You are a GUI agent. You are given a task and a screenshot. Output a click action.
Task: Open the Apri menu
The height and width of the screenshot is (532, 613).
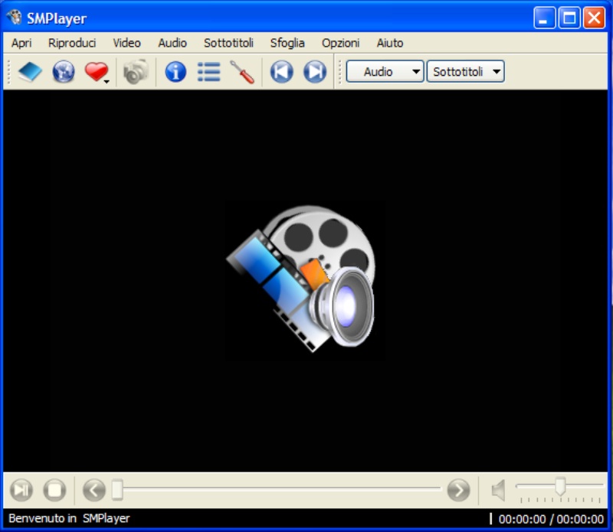pos(21,43)
